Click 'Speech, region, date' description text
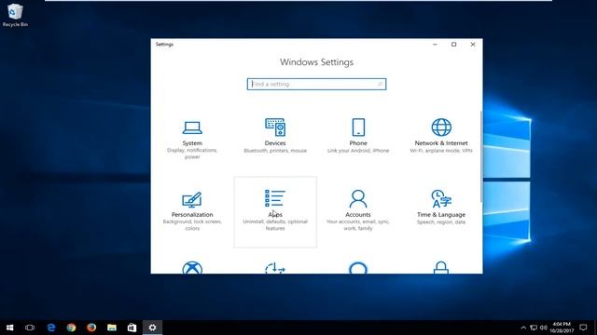 pyautogui.click(x=441, y=222)
